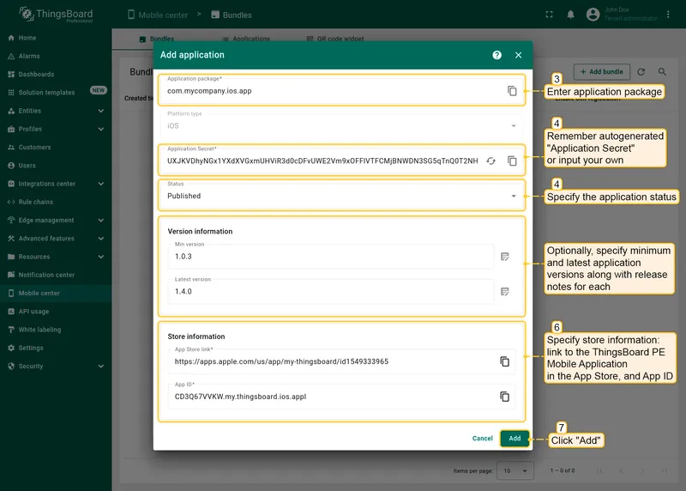Jump to first page in paginator
This screenshot has width=686, height=491.
[x=599, y=470]
